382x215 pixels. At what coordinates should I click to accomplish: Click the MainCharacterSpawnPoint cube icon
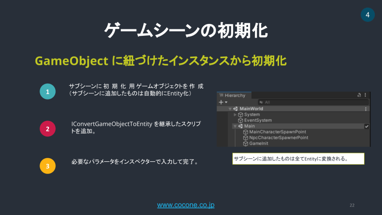tap(245, 132)
